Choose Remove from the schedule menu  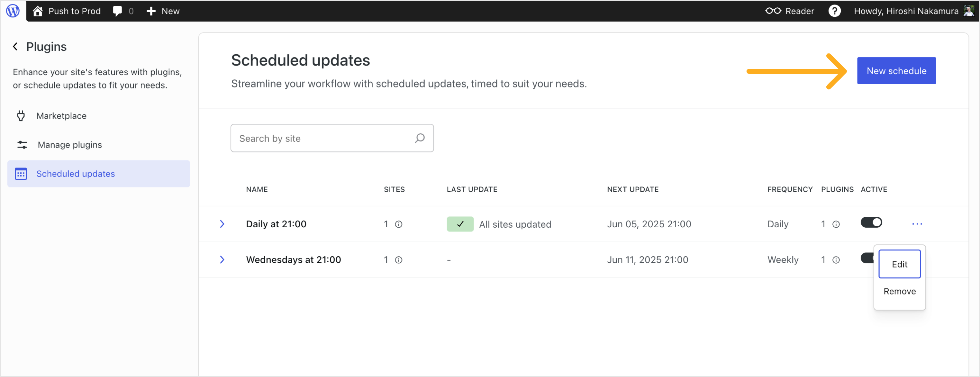[x=899, y=291]
